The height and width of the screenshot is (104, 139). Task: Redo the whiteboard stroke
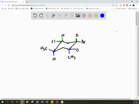point(41,16)
